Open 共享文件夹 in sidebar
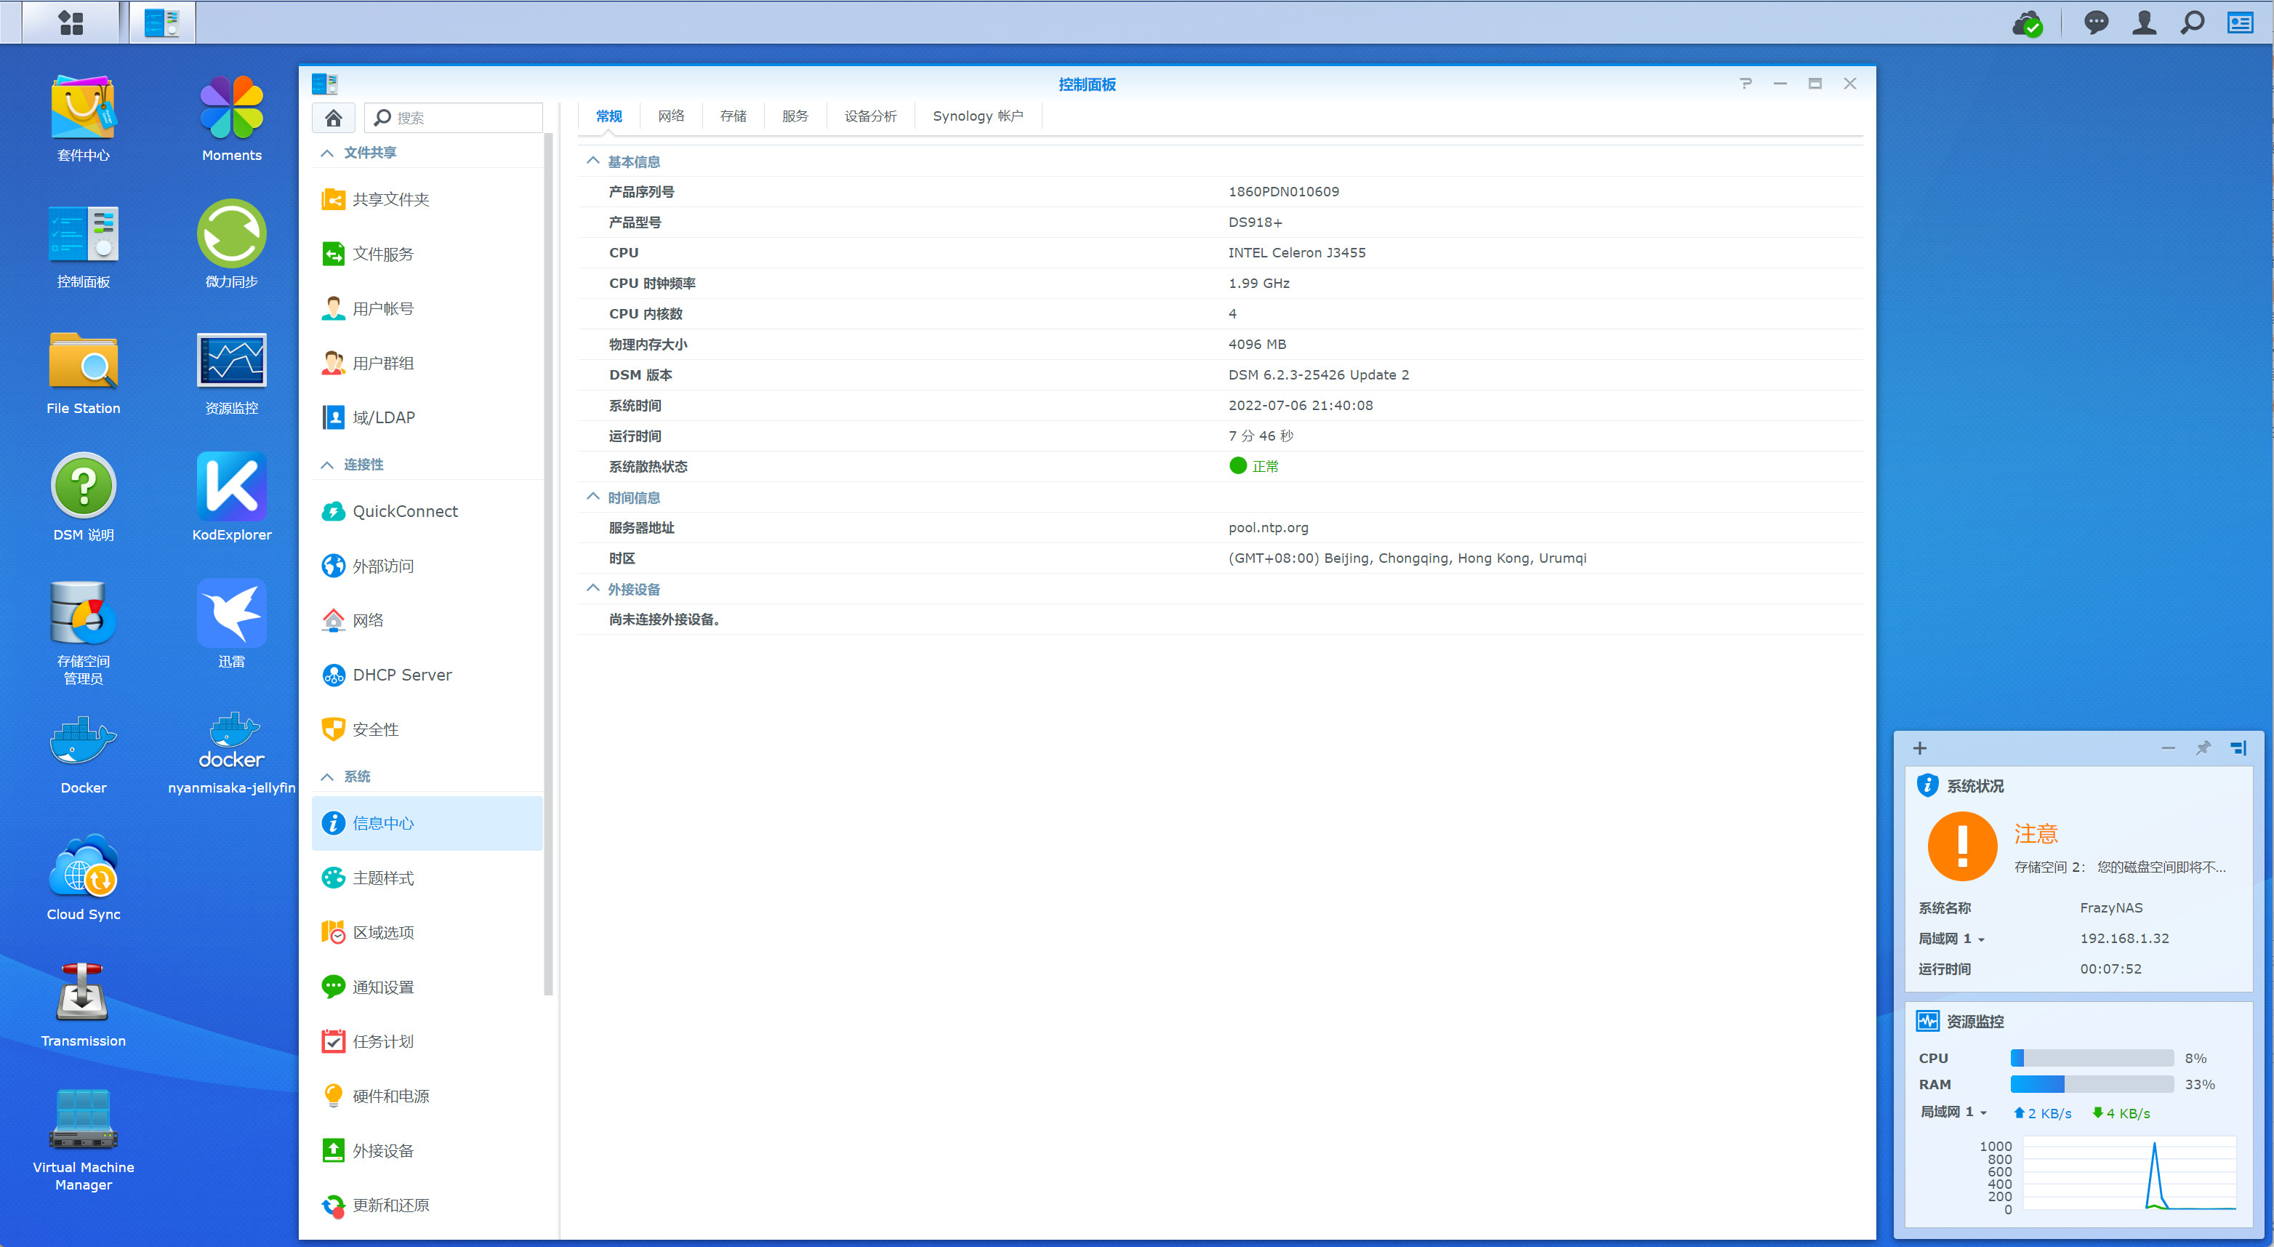Screen dimensions: 2274x1247 coord(427,199)
